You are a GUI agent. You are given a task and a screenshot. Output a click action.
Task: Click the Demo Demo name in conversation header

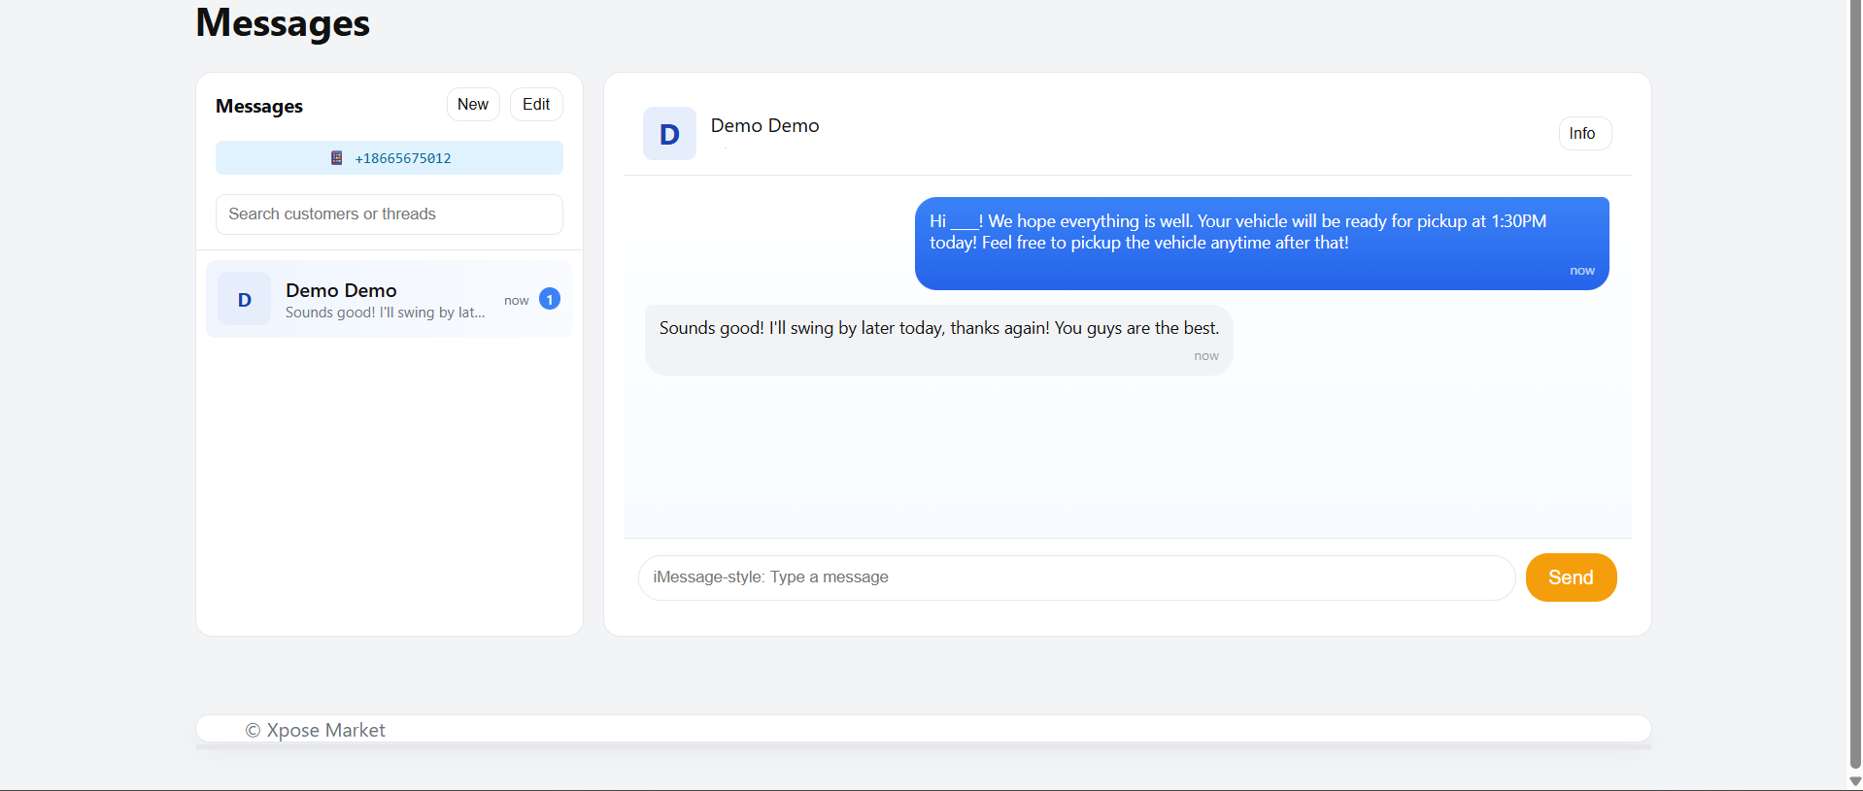pos(765,125)
